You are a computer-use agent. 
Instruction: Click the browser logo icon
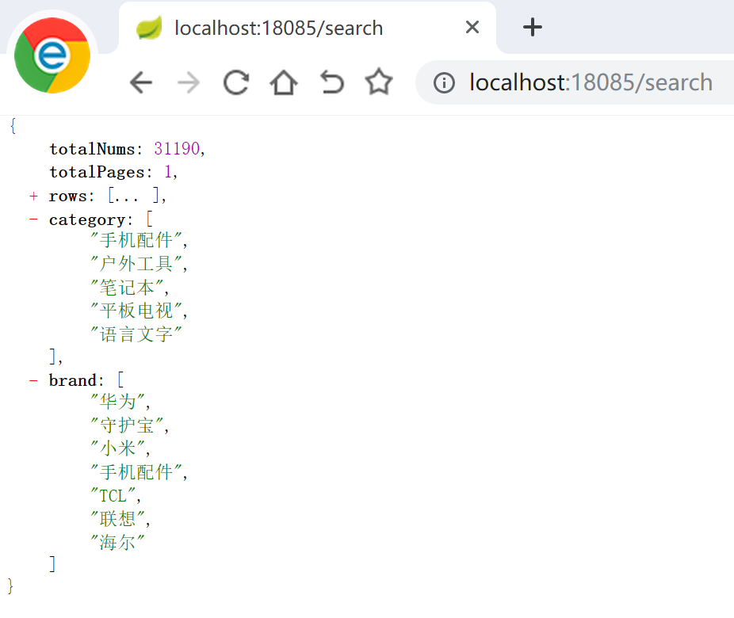(52, 55)
